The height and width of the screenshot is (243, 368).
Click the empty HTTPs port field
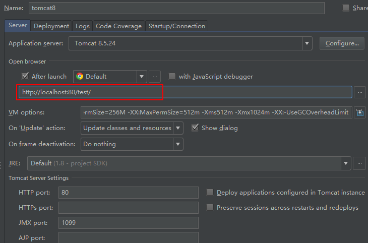pos(129,208)
